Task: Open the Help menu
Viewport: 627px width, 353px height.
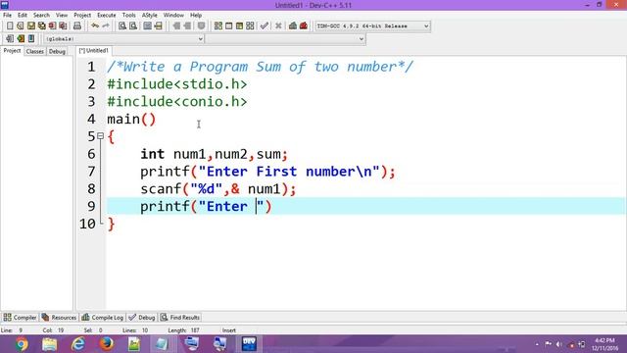Action: click(x=196, y=16)
